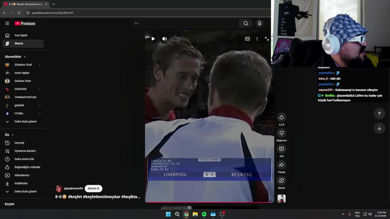Image resolution: width=390 pixels, height=219 pixels.
Task: Share the Short via Paylaş
Action: coord(282,165)
